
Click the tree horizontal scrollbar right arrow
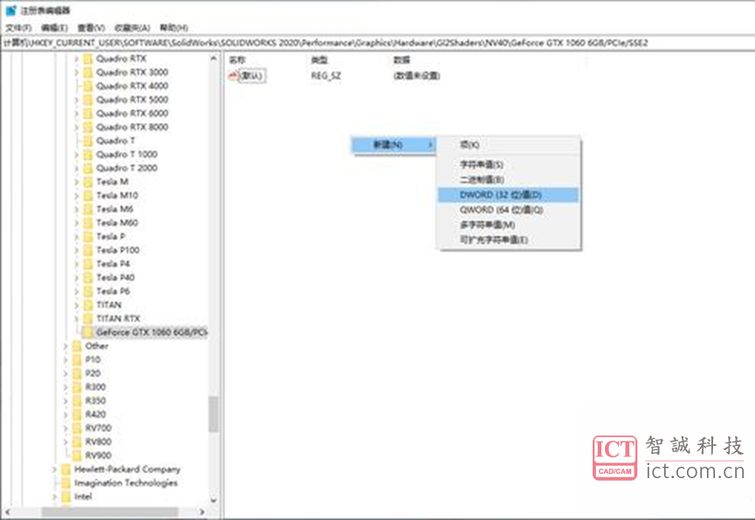[202, 512]
